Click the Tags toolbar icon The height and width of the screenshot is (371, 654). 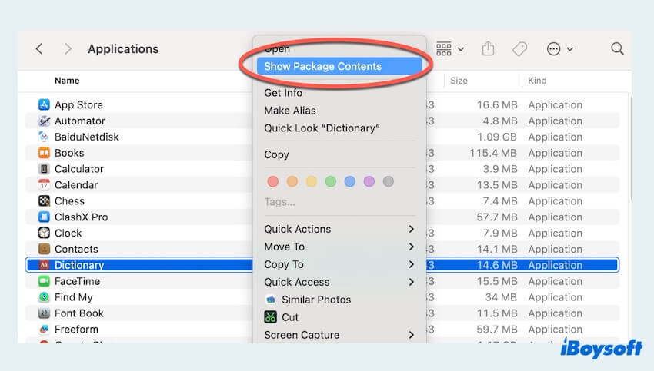pos(519,49)
